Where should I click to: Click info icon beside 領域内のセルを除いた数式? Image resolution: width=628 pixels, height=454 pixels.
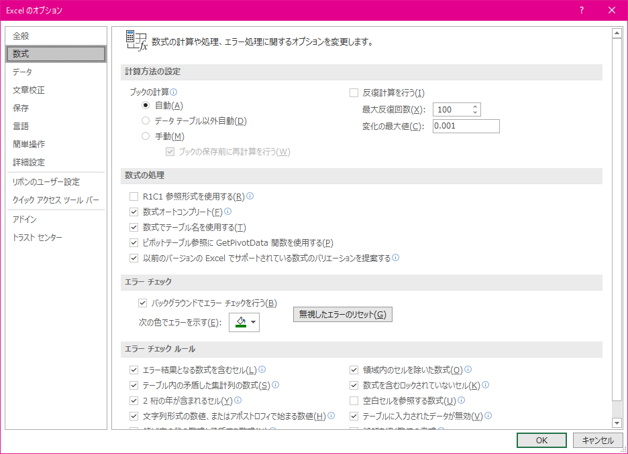[x=468, y=369]
